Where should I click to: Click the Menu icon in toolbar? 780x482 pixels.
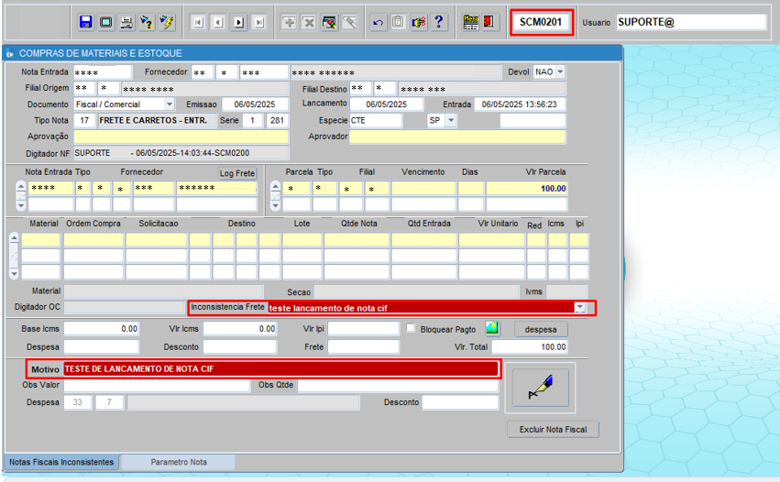point(471,22)
